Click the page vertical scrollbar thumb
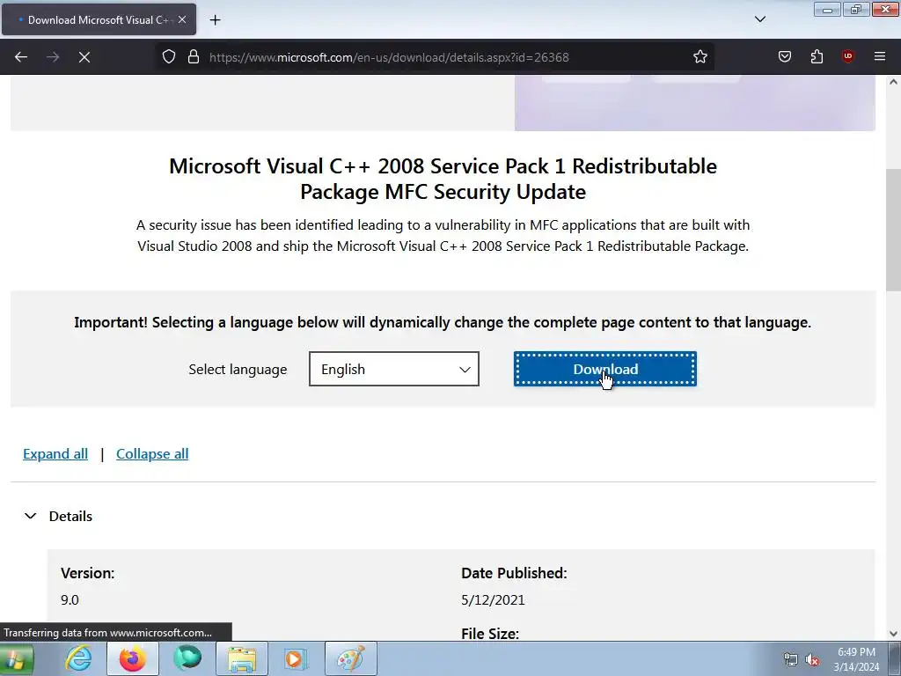This screenshot has height=676, width=901. (x=893, y=231)
